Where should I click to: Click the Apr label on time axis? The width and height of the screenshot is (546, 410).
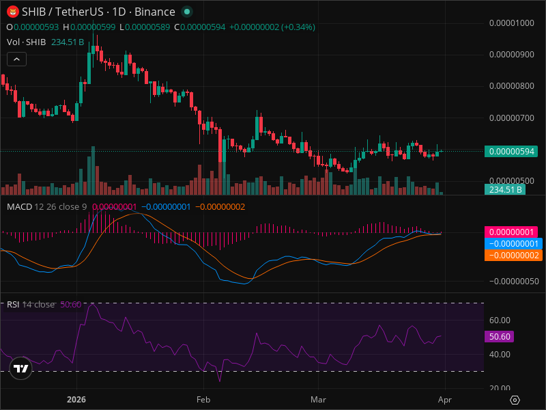click(x=445, y=400)
